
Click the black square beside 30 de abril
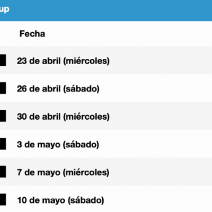[3, 116]
